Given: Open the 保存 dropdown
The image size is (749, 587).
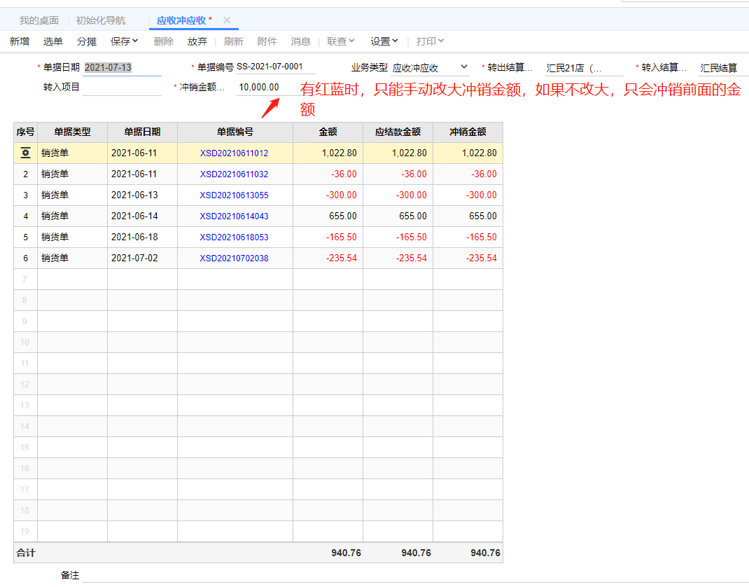Looking at the screenshot, I should point(124,41).
